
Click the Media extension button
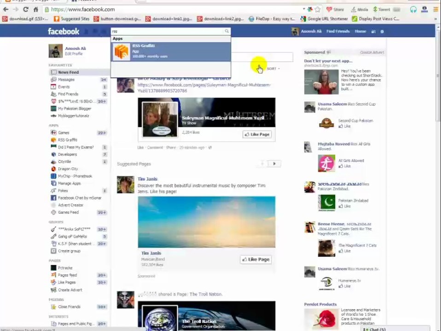point(359,10)
